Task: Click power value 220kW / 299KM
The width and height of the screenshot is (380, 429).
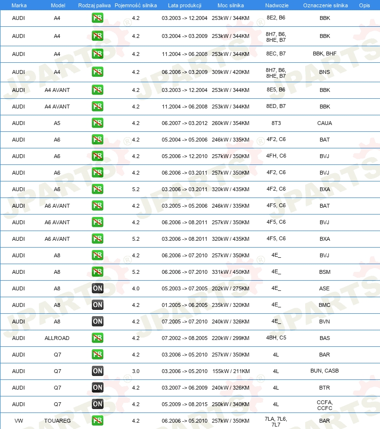Action: [230, 338]
